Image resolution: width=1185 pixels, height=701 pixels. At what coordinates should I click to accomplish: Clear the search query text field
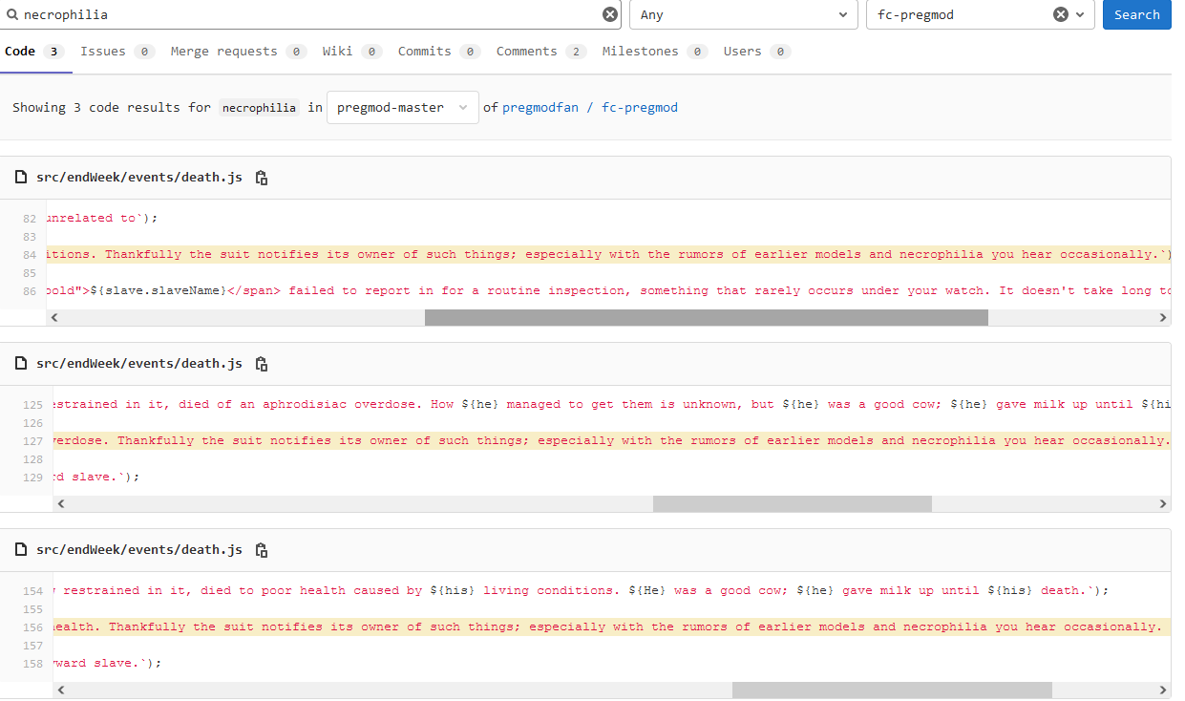coord(610,14)
